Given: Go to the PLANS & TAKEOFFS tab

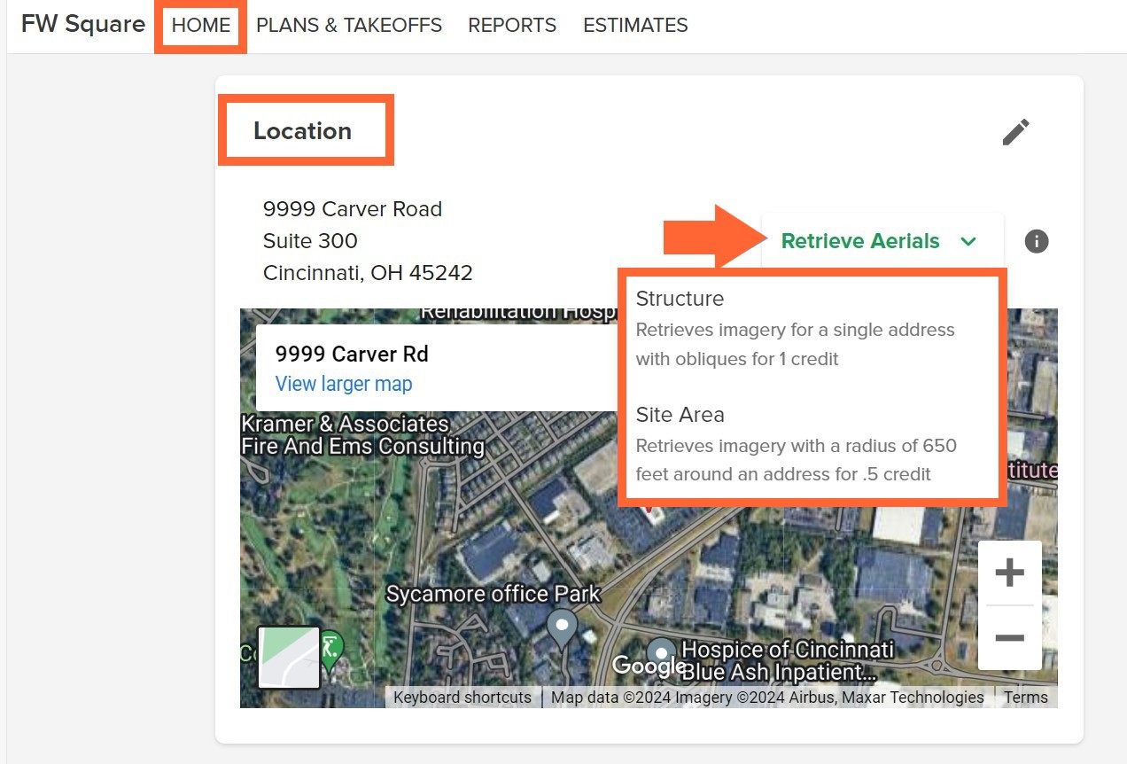Looking at the screenshot, I should pos(349,26).
